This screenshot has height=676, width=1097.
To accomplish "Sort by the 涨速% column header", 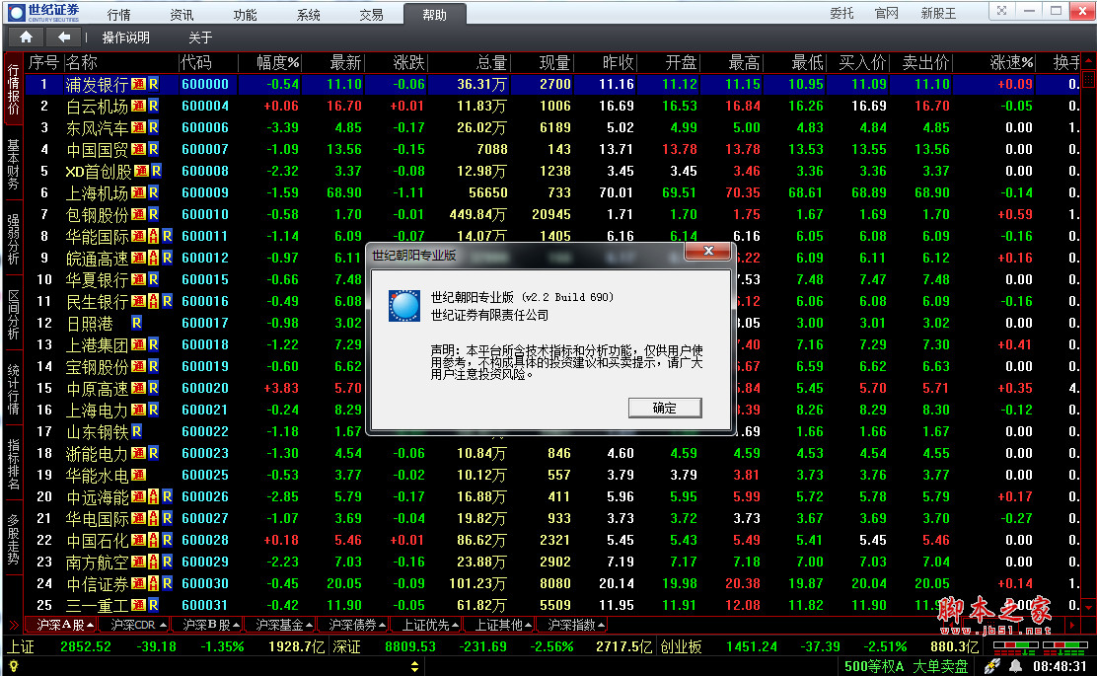I will click(x=1011, y=62).
